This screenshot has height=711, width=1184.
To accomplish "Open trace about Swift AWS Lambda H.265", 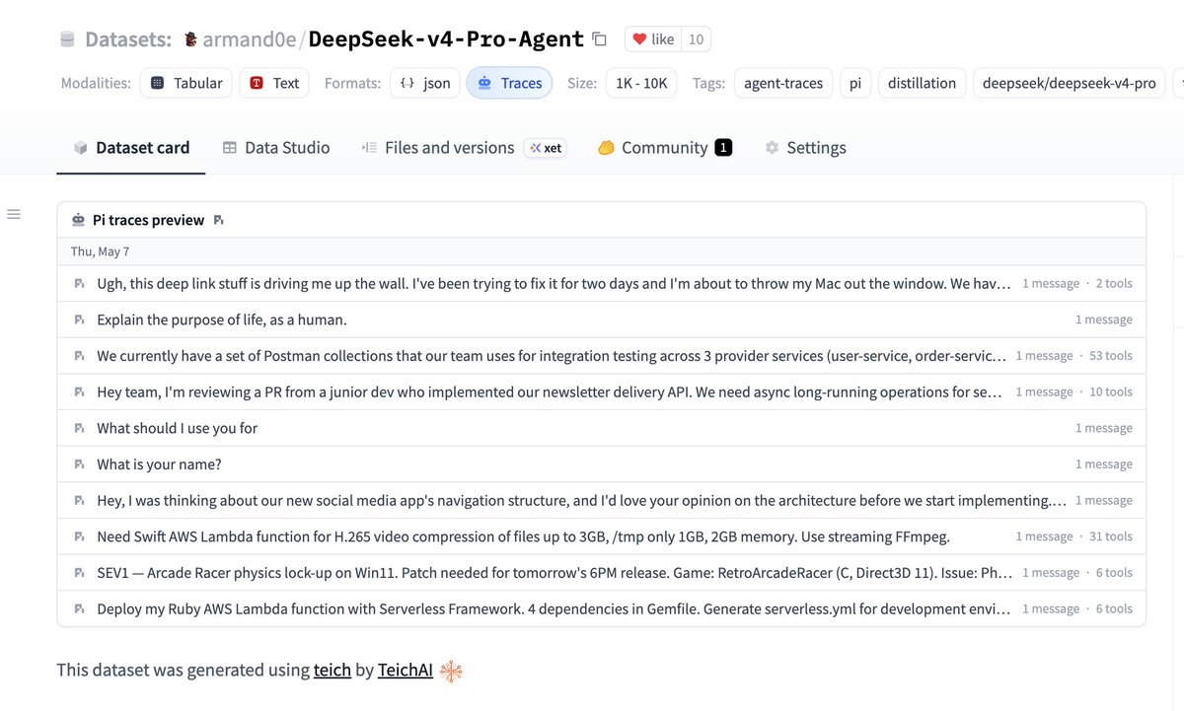I will click(602, 536).
